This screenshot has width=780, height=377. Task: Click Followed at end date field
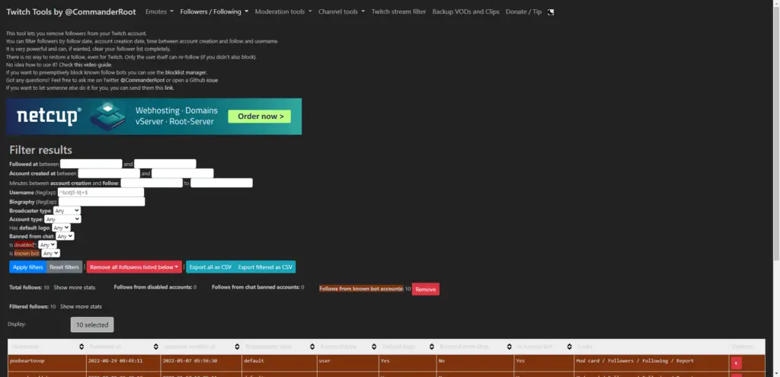165,164
